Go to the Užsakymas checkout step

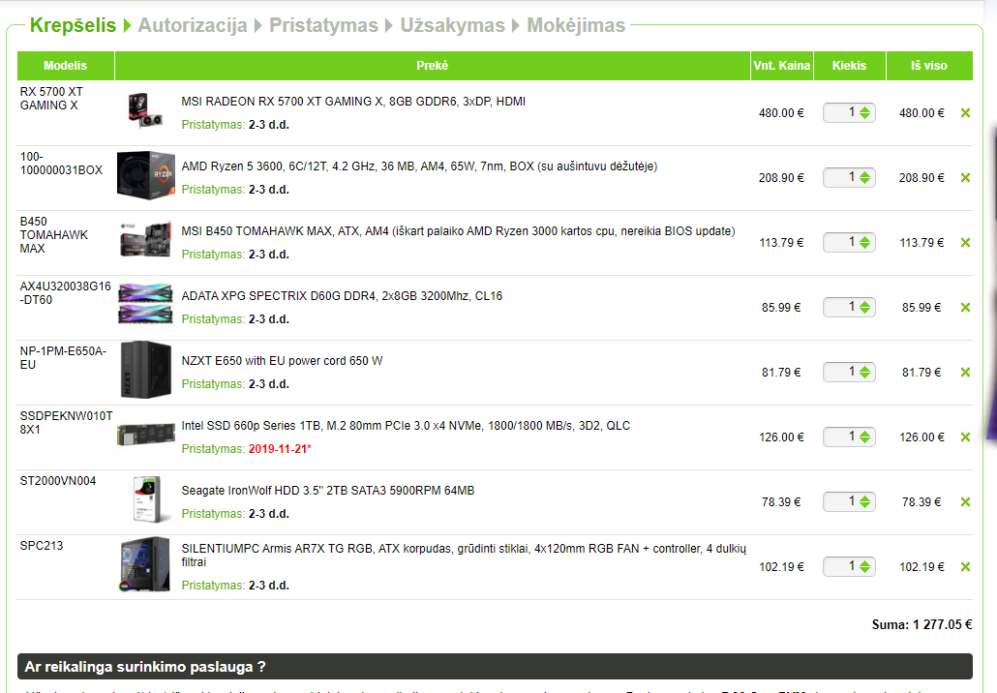tap(453, 25)
